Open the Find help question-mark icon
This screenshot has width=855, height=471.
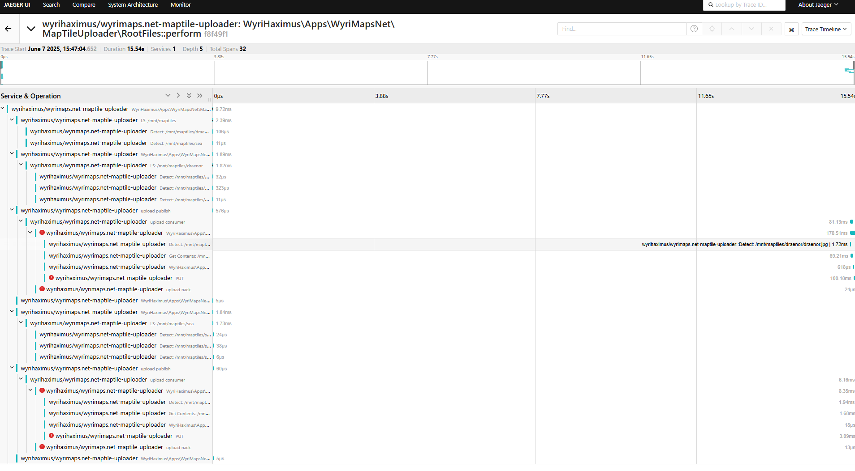(x=694, y=29)
